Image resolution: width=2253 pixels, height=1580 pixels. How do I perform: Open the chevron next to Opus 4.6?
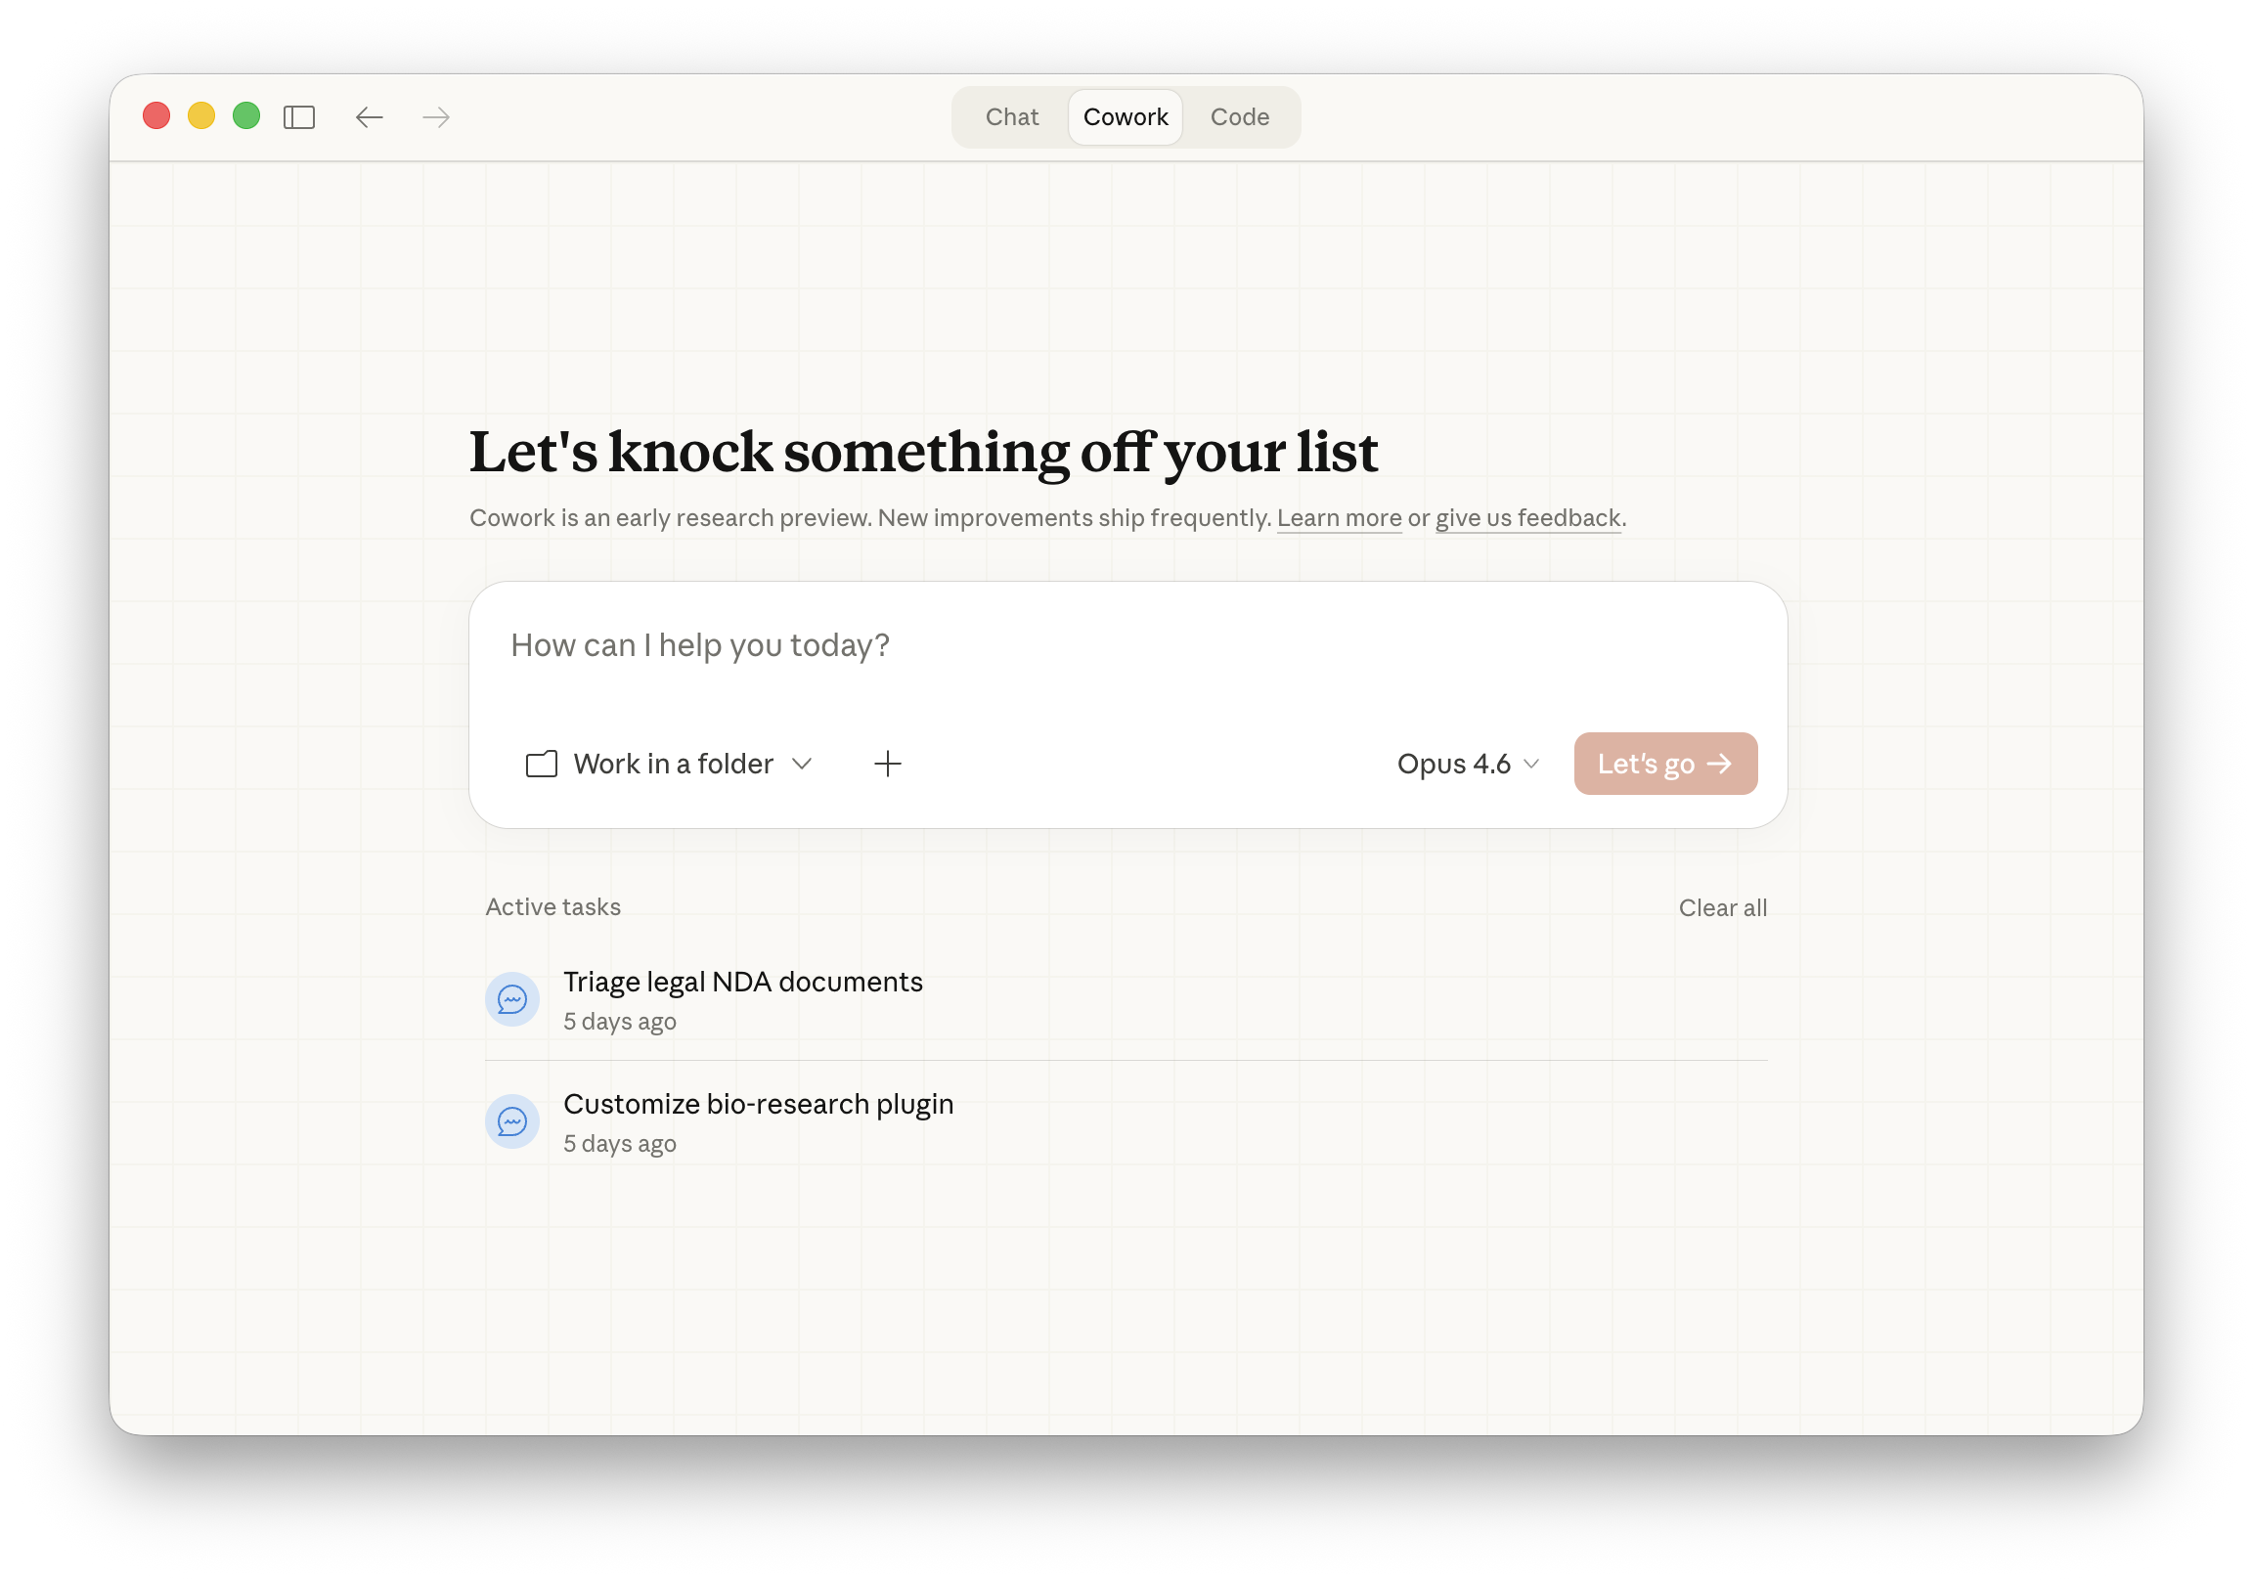[x=1531, y=764]
